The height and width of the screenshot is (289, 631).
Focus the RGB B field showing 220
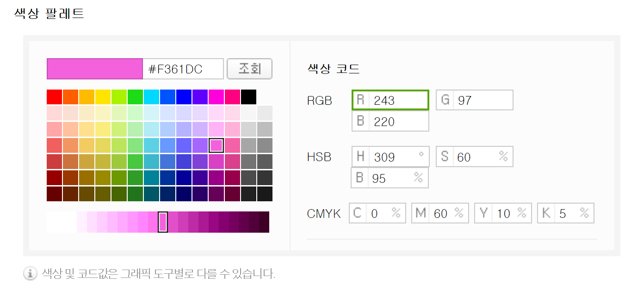click(x=390, y=121)
